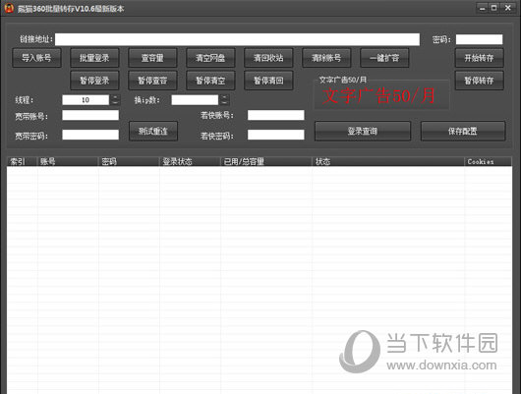The image size is (521, 394).
Task: Click the 索引 index column header
Action: point(22,161)
